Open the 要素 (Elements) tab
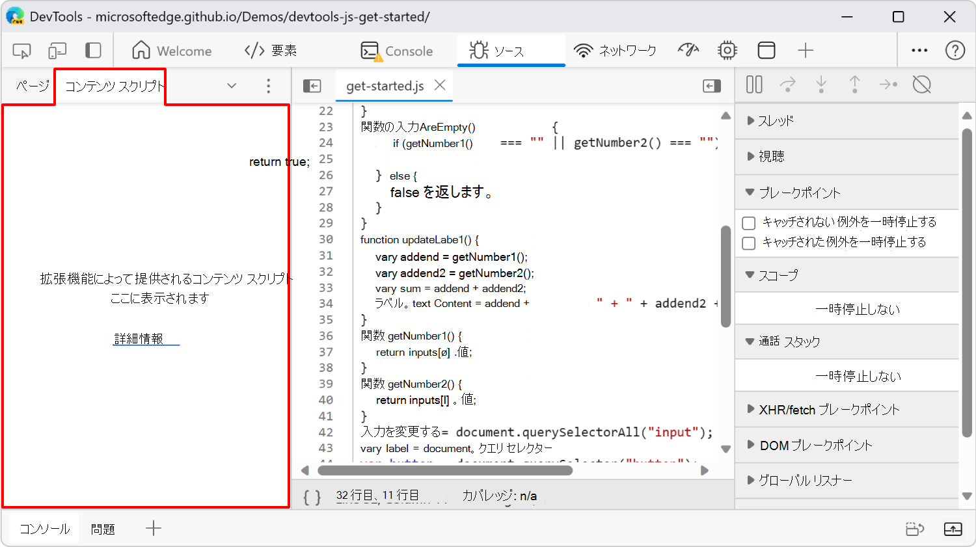The image size is (976, 547). (271, 51)
